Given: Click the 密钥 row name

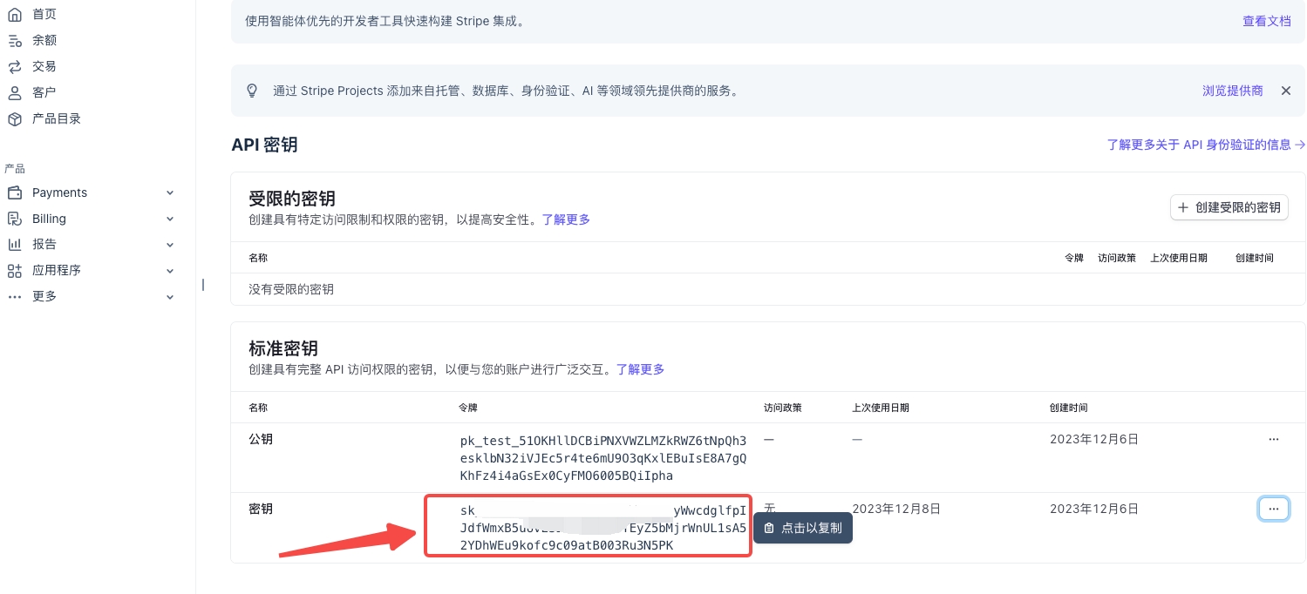Looking at the screenshot, I should pos(261,509).
